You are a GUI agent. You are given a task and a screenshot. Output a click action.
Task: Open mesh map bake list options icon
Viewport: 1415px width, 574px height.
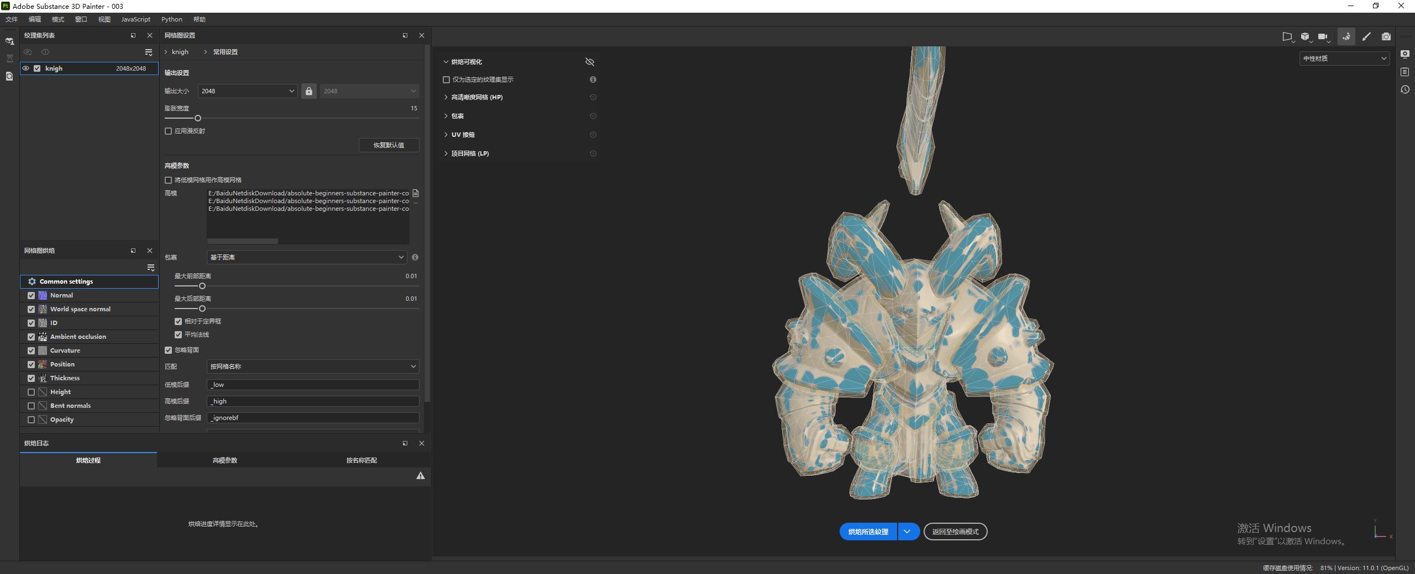pos(150,268)
